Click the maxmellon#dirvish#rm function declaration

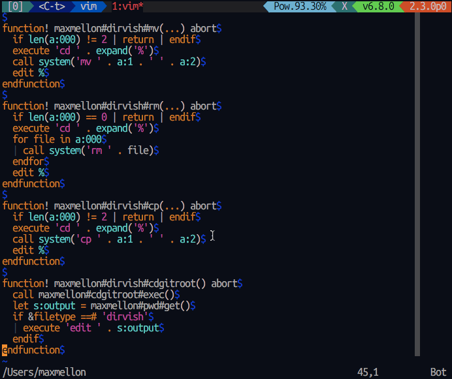click(112, 106)
